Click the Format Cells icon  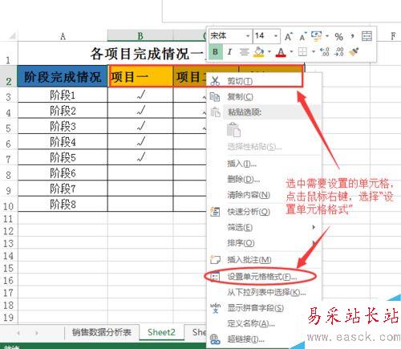(x=215, y=277)
